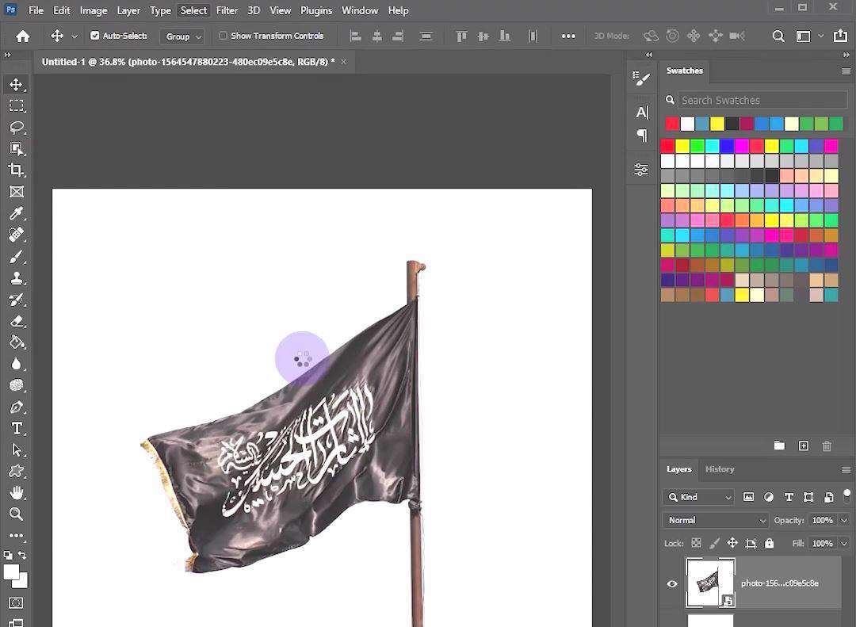Pick the Eyedropper tool

(x=16, y=213)
